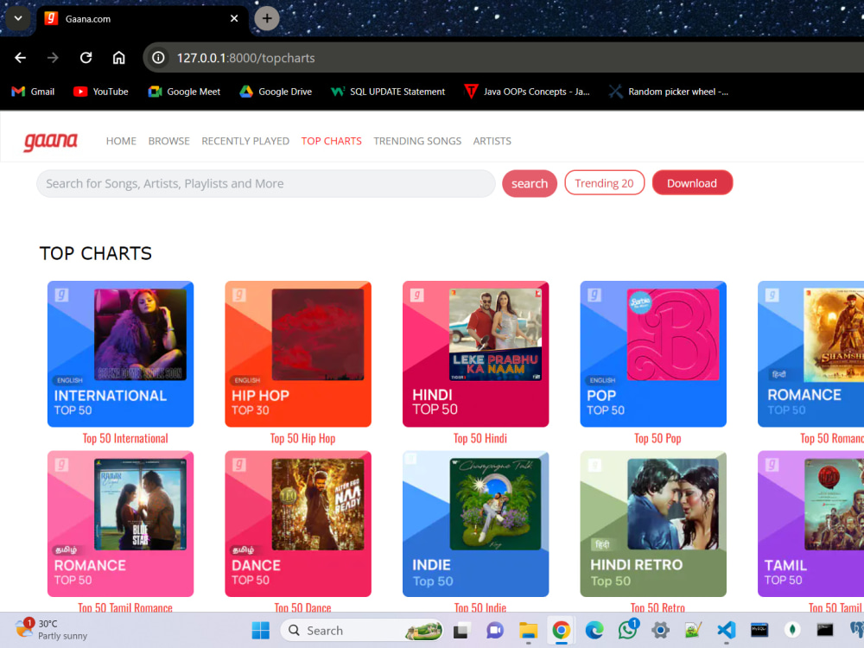This screenshot has height=648, width=864.
Task: Open weather widget showing 30°C
Action: pos(53,629)
